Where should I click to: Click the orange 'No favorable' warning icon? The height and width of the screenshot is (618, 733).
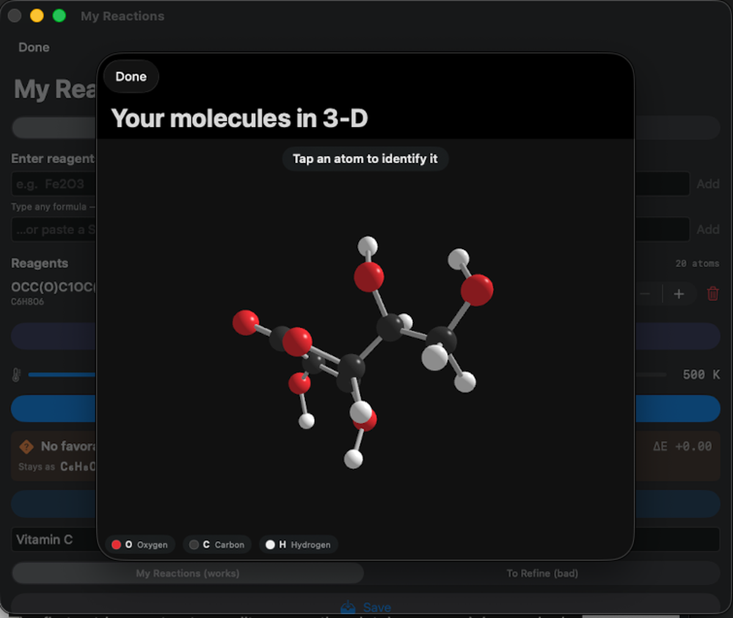(x=26, y=446)
